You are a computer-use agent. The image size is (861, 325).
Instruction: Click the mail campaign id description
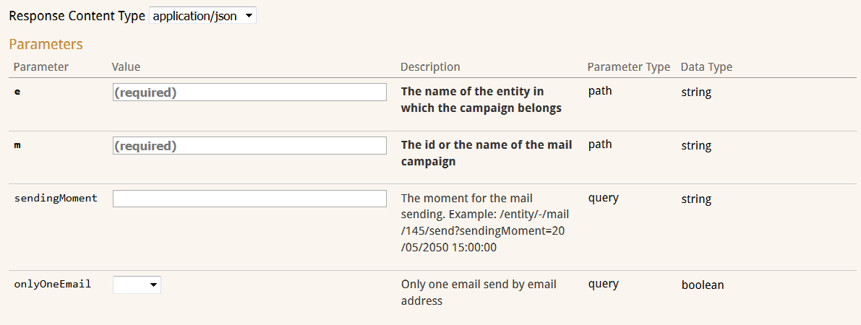coord(486,153)
